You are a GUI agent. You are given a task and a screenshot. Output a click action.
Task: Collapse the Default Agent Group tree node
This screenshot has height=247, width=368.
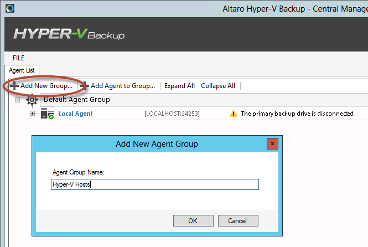pyautogui.click(x=17, y=100)
